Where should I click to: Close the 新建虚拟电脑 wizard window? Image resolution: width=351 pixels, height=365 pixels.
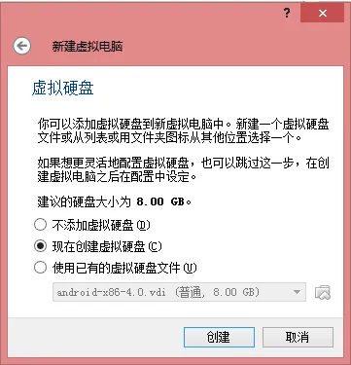pos(322,14)
